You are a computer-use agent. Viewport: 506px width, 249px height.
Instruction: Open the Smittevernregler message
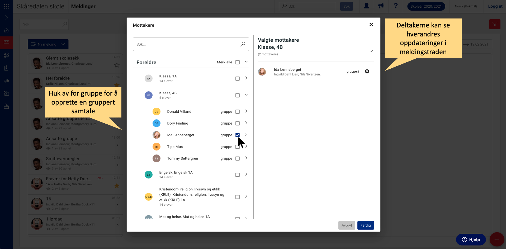[x=75, y=164]
